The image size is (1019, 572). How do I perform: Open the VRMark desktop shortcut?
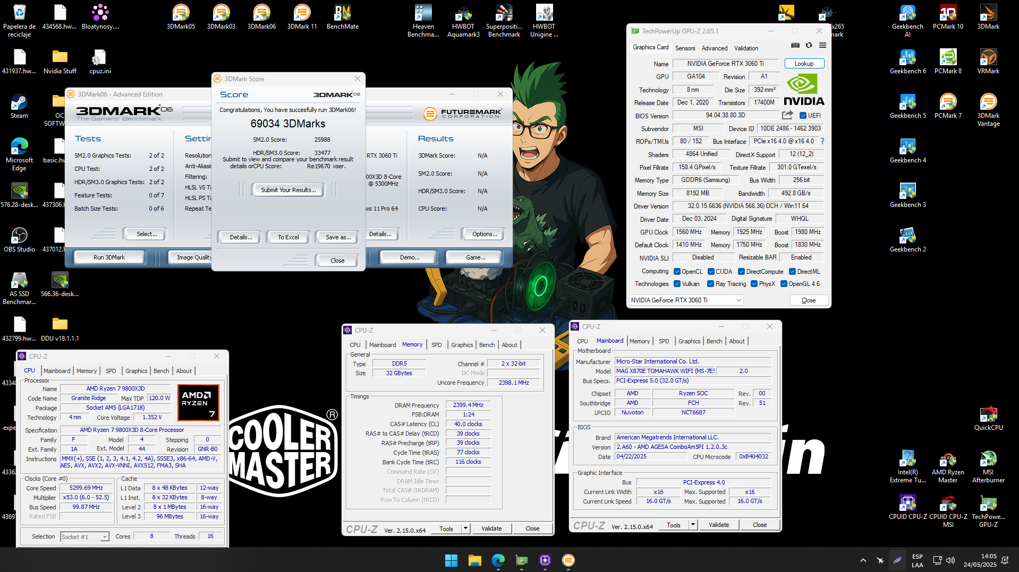pyautogui.click(x=988, y=62)
